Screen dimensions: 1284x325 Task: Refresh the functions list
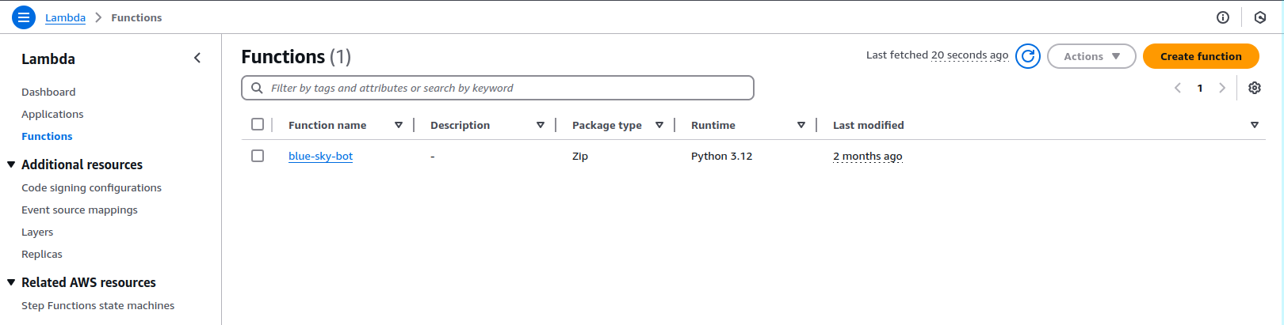1028,56
